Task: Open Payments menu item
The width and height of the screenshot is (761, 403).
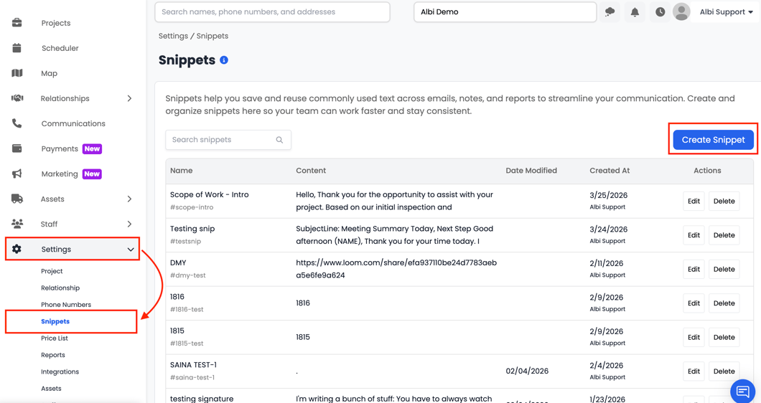Action: (60, 148)
